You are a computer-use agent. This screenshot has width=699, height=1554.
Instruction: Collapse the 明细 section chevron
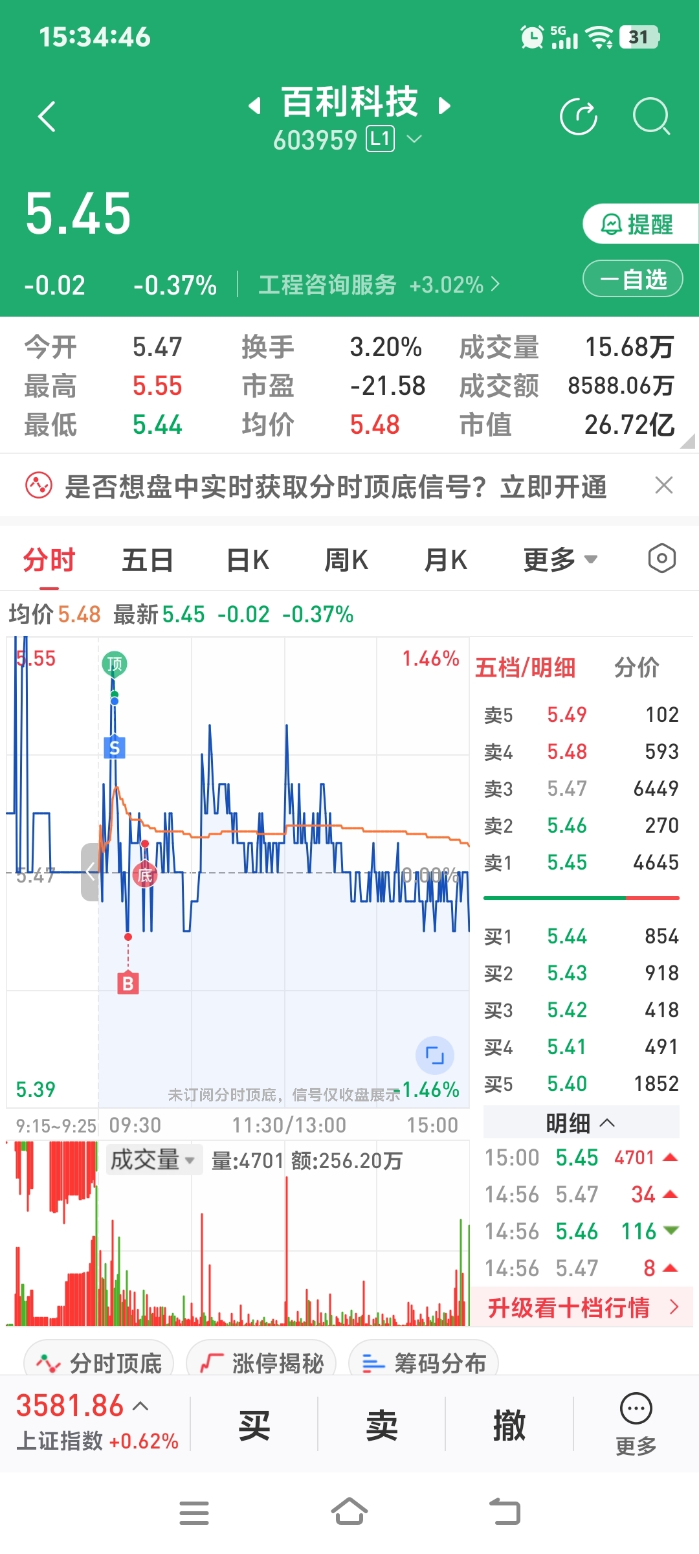607,1123
